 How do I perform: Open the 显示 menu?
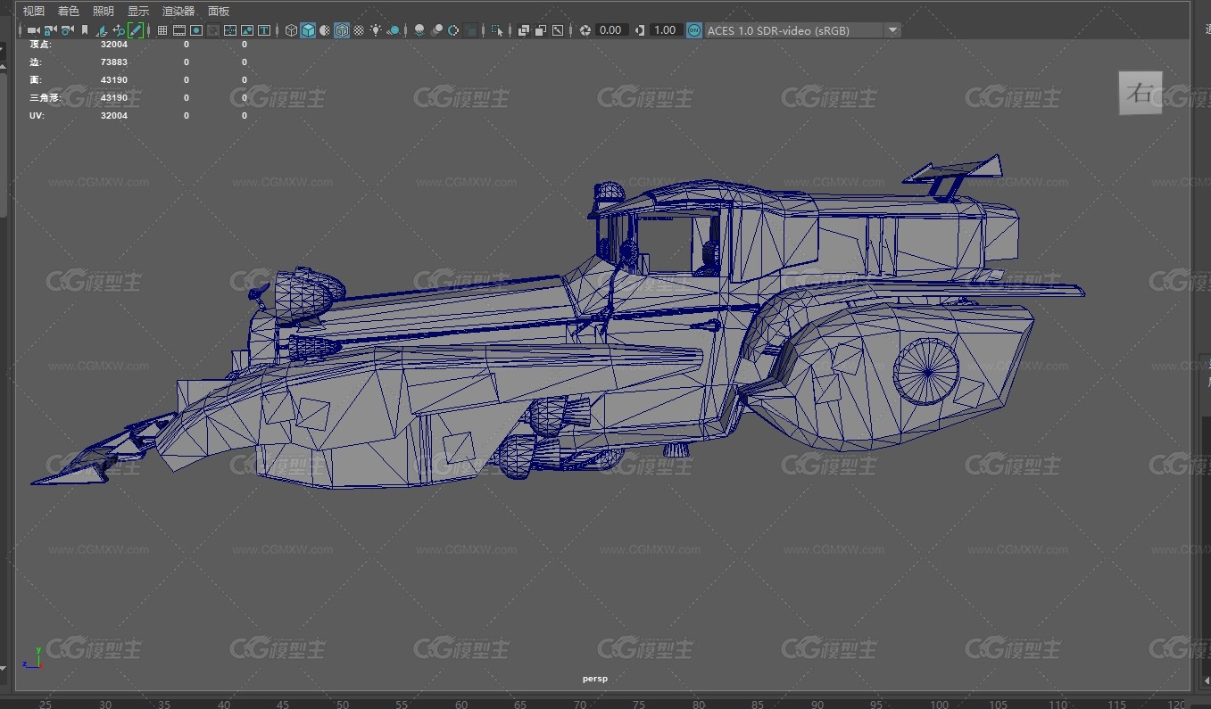137,11
